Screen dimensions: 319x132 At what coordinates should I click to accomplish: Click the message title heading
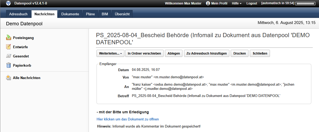pyautogui.click(x=203, y=39)
